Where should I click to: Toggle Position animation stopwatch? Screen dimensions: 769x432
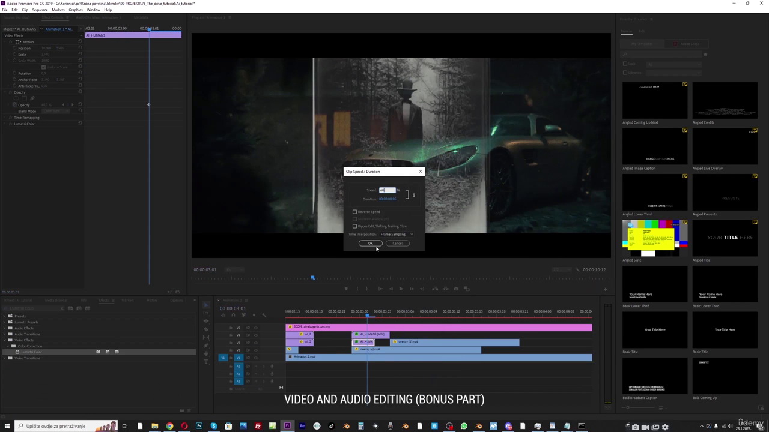pos(14,48)
